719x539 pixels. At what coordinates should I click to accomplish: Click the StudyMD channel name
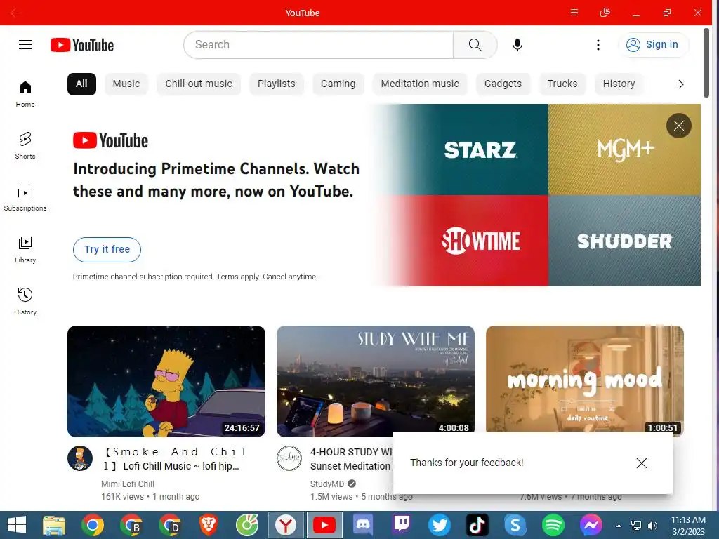point(327,484)
